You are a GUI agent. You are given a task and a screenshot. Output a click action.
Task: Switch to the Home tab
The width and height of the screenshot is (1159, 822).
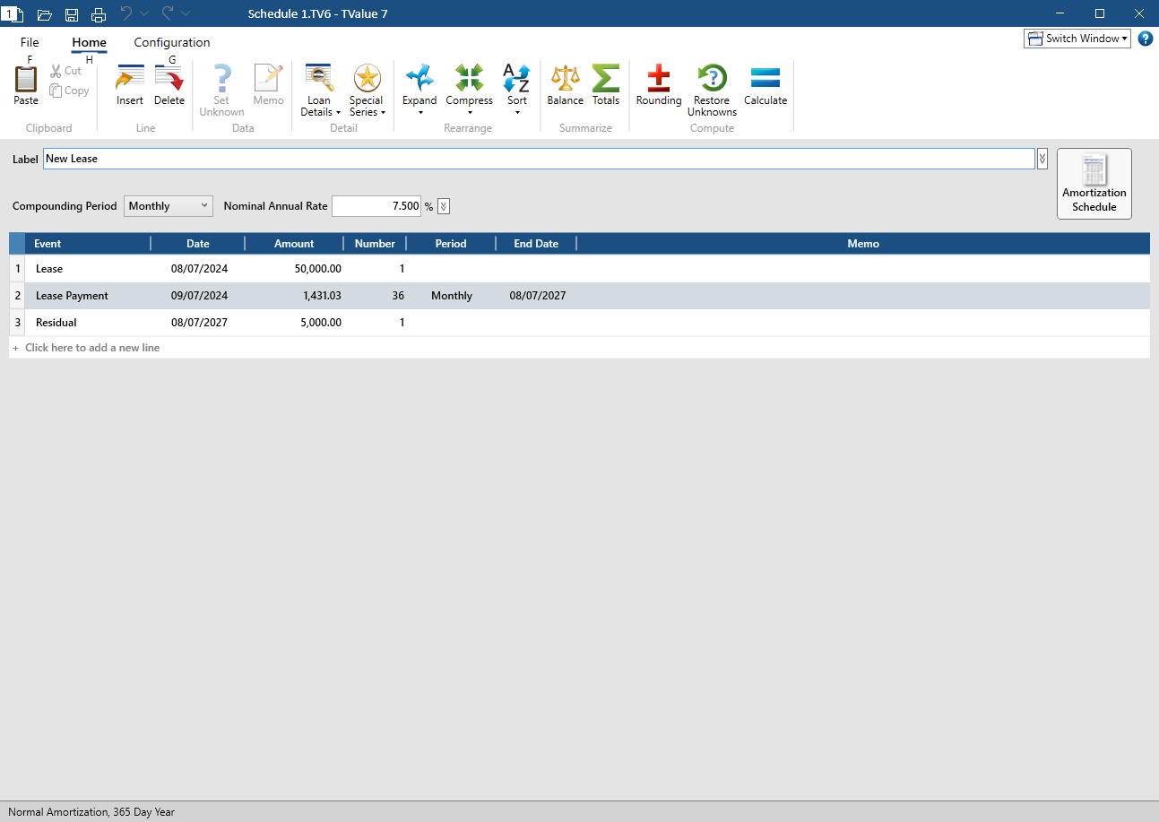[89, 42]
